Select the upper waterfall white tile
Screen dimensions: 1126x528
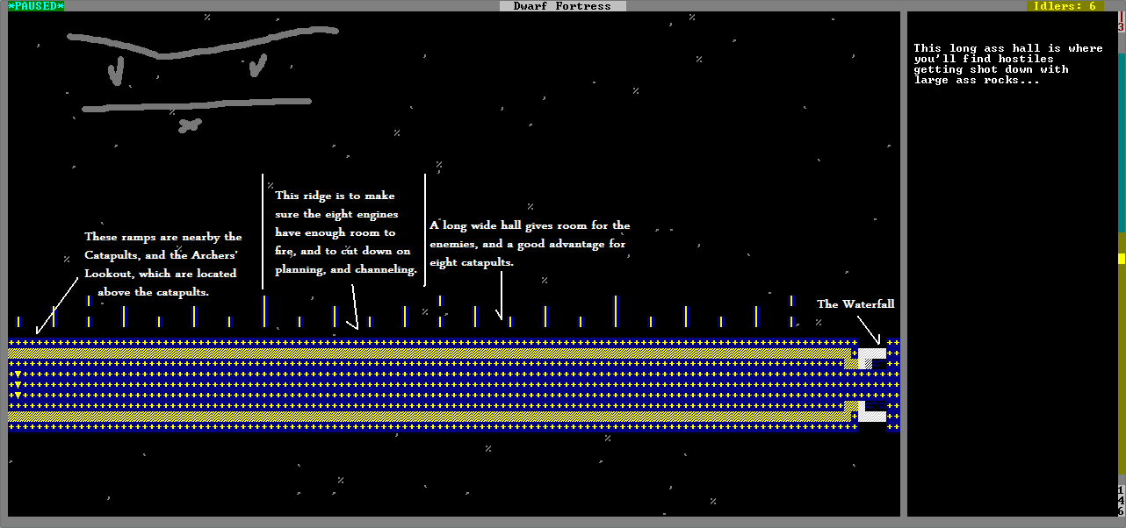pos(872,353)
